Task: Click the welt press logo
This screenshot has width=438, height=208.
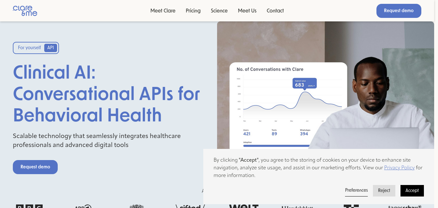Action: [244, 206]
